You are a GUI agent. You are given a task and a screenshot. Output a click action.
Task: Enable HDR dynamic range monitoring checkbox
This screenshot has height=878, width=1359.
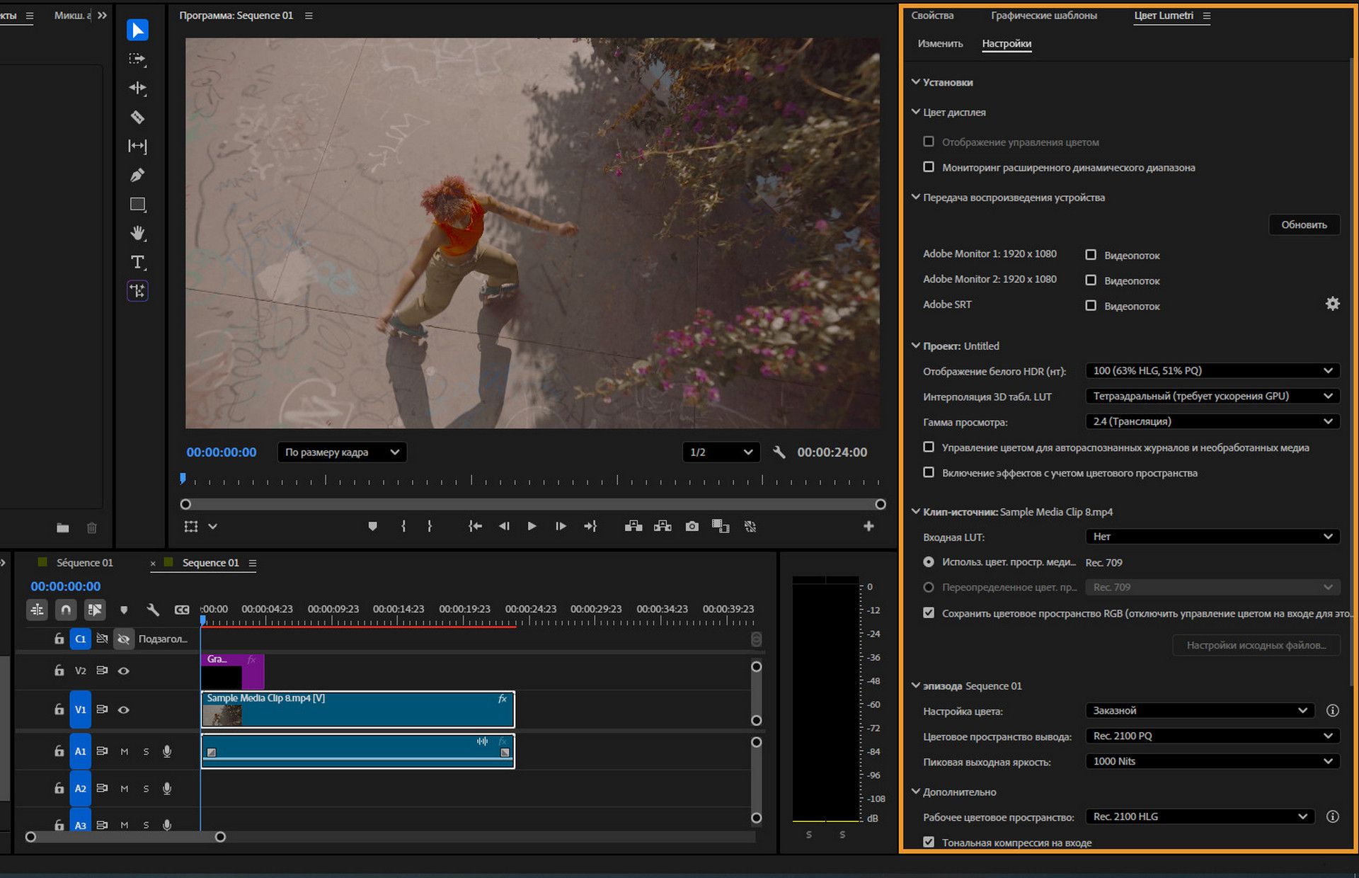point(929,167)
